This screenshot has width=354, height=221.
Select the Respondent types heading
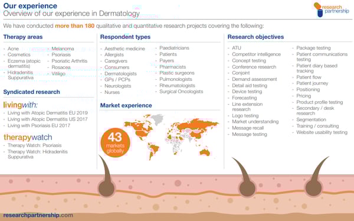(x=125, y=37)
